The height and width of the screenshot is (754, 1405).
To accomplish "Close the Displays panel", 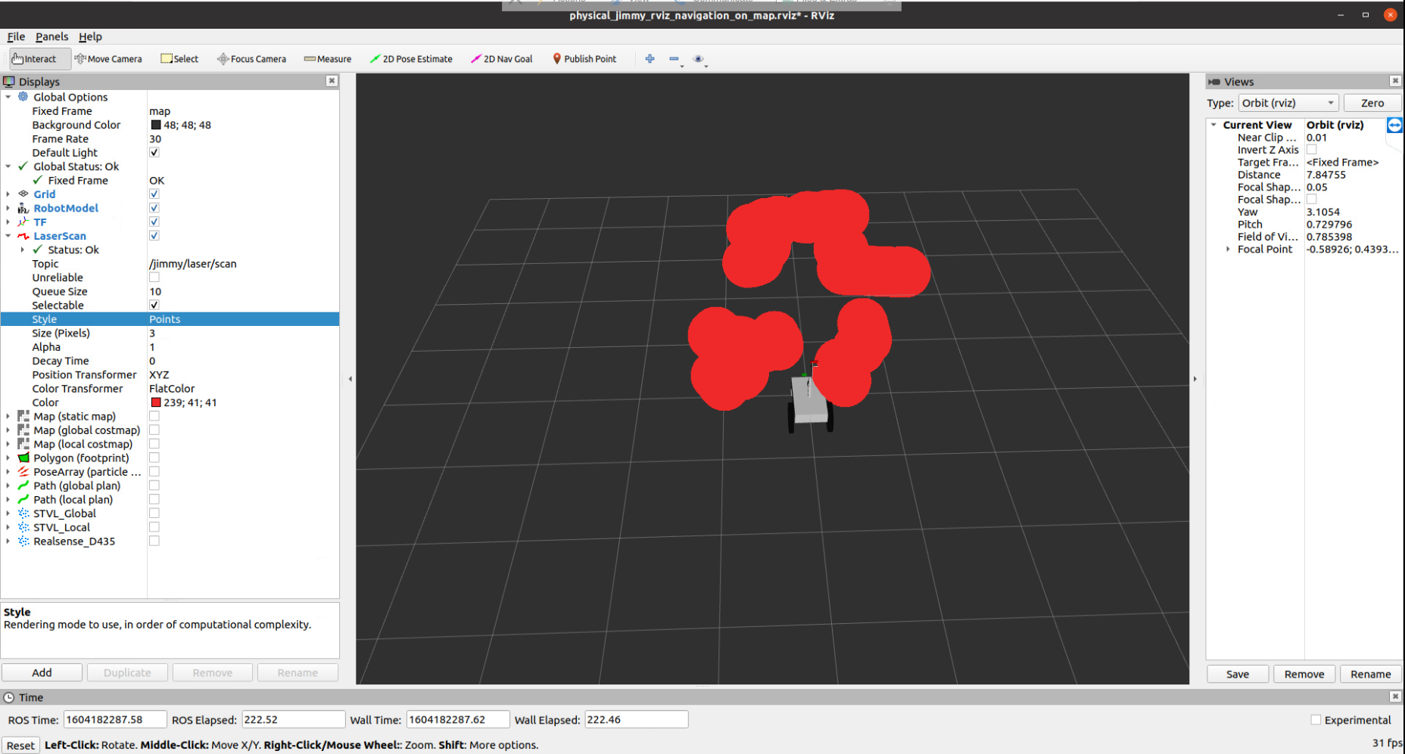I will pos(332,81).
